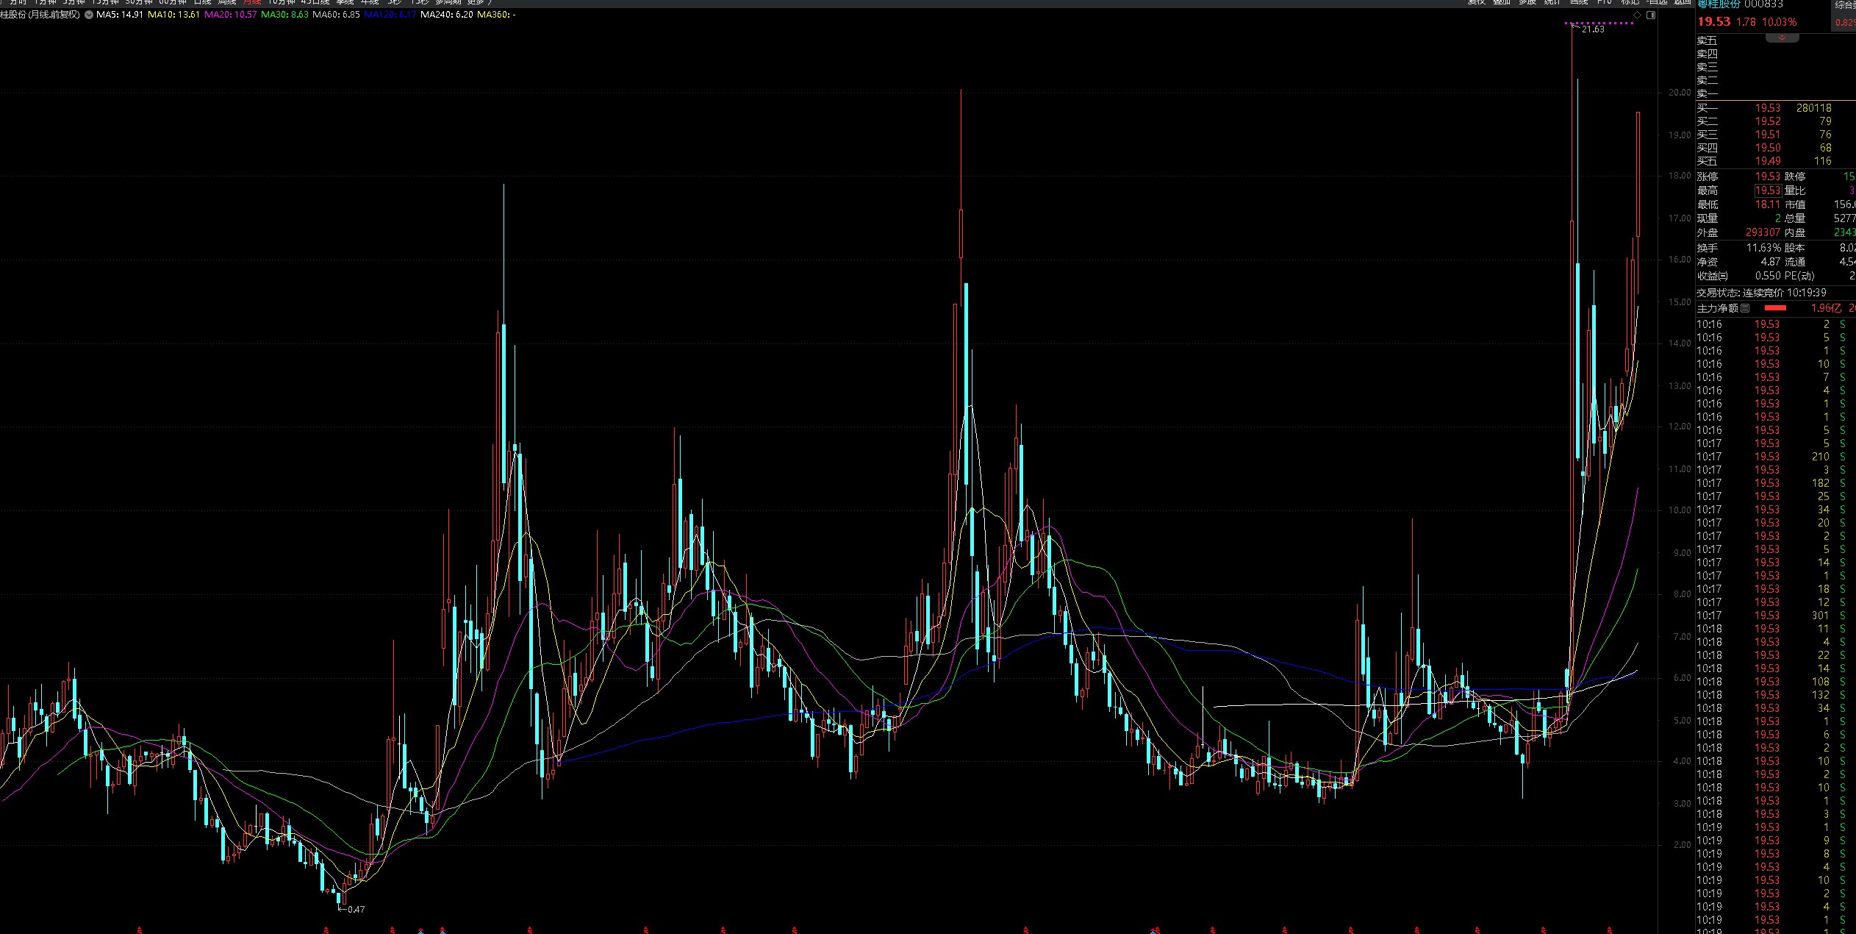
Task: Click the diamond icon above the chart
Action: [1637, 15]
